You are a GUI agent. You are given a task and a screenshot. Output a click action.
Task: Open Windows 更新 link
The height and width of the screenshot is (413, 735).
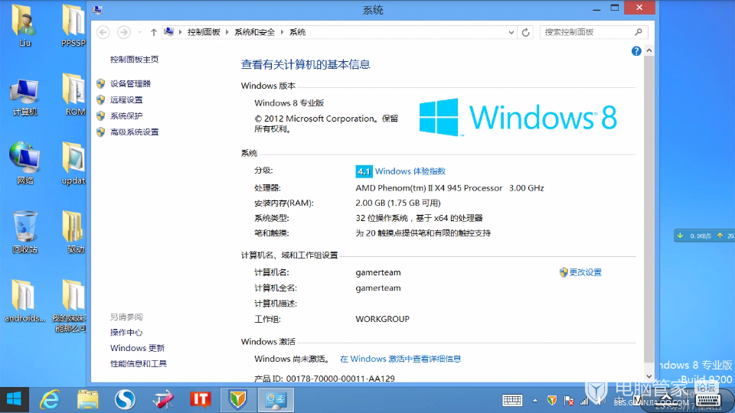coord(137,348)
